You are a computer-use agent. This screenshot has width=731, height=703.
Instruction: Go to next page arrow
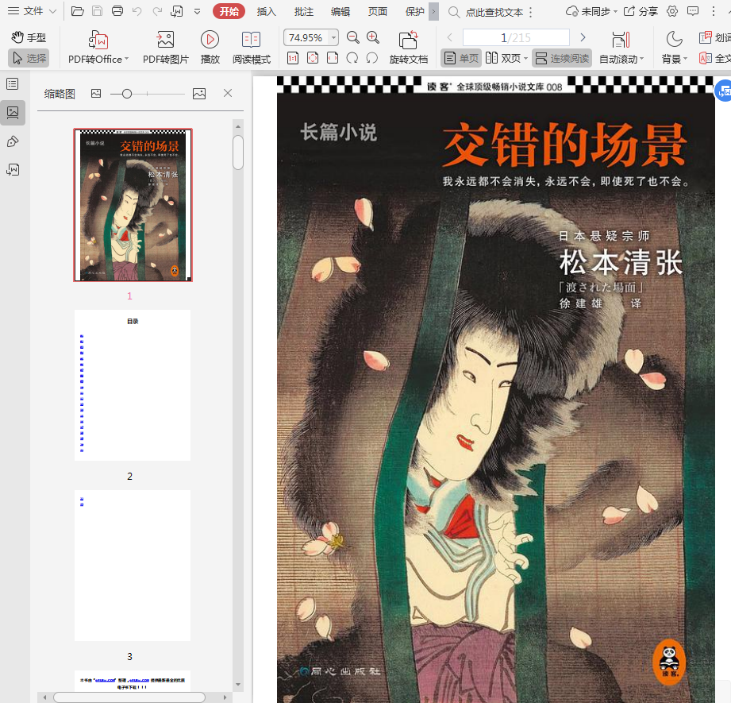tap(583, 37)
